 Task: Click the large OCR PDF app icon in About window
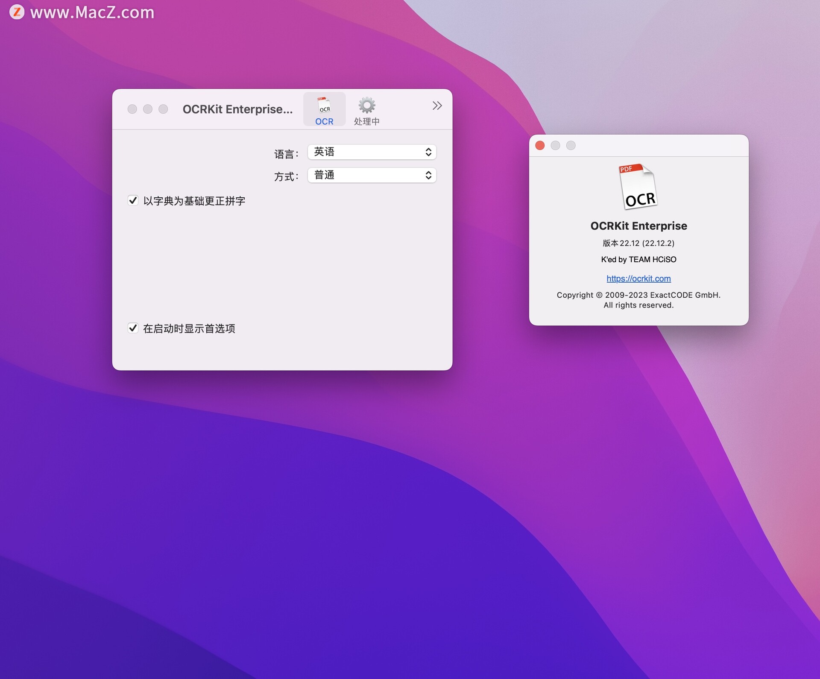[638, 187]
